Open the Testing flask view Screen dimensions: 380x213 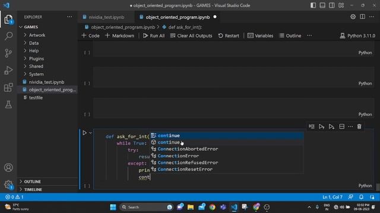[x=8, y=104]
